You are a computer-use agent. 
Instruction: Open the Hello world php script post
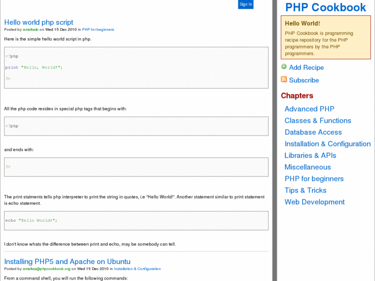click(x=39, y=22)
